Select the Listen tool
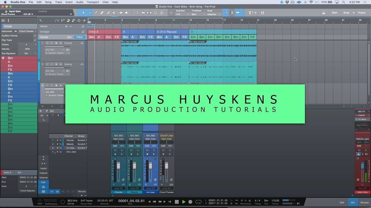 click(127, 13)
